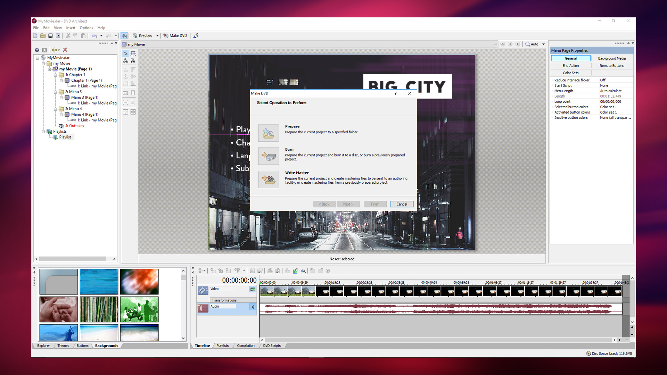
Task: Switch to the Compilation tab
Action: [246, 345]
